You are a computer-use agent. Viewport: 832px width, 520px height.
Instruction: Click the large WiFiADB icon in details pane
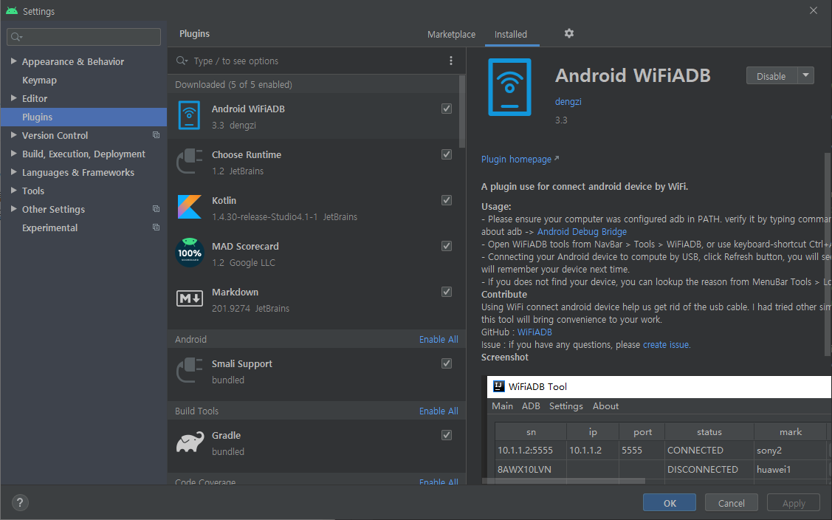pos(509,87)
